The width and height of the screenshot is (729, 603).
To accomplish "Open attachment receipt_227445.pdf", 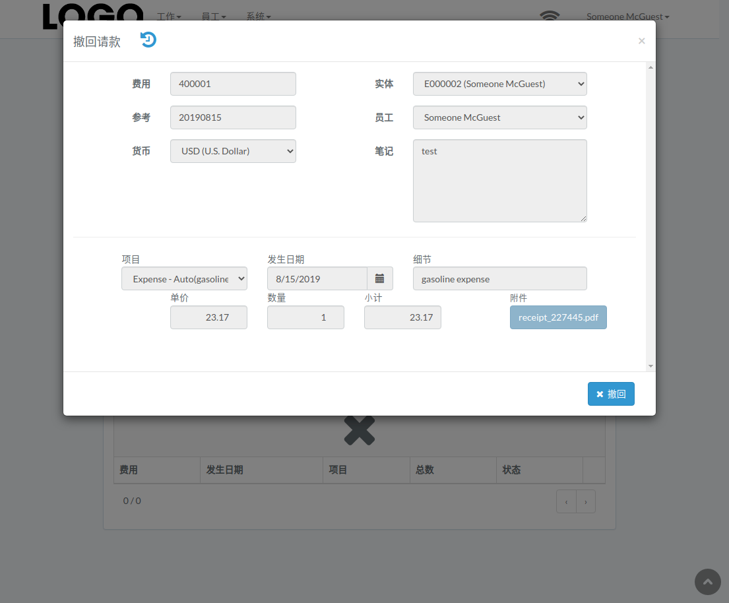I will (558, 317).
